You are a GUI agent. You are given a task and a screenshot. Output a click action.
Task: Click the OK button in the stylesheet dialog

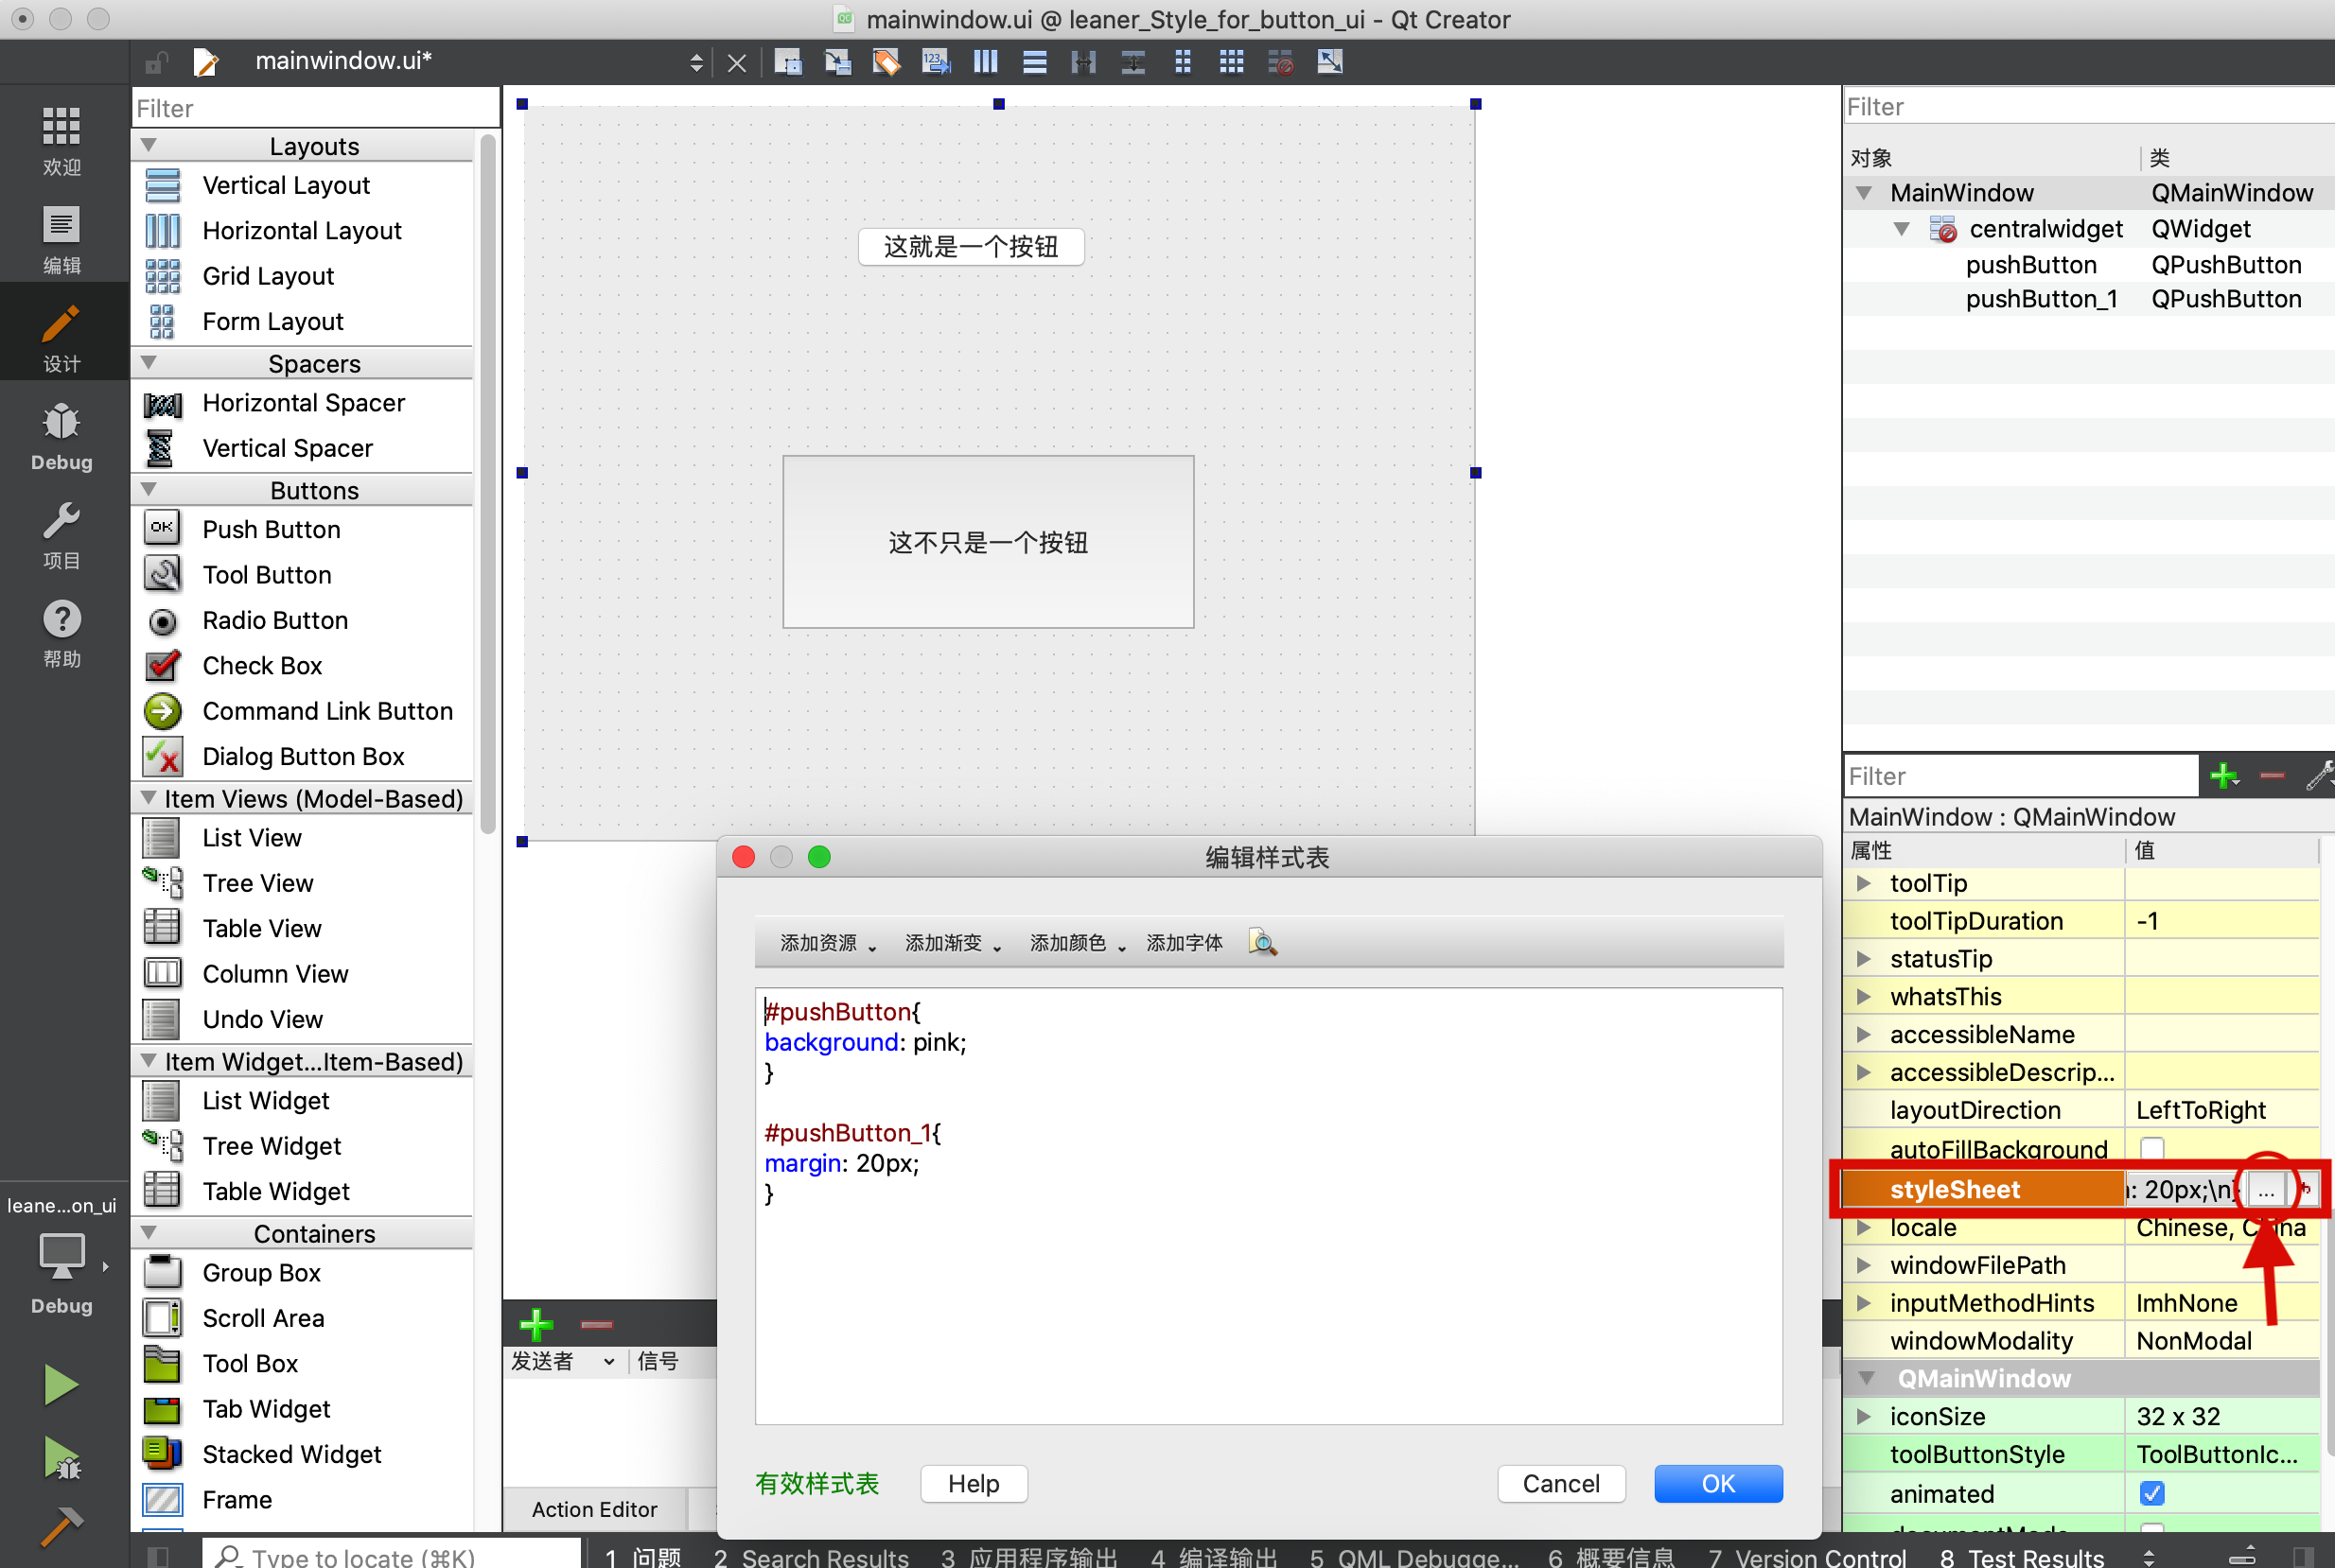point(1718,1483)
